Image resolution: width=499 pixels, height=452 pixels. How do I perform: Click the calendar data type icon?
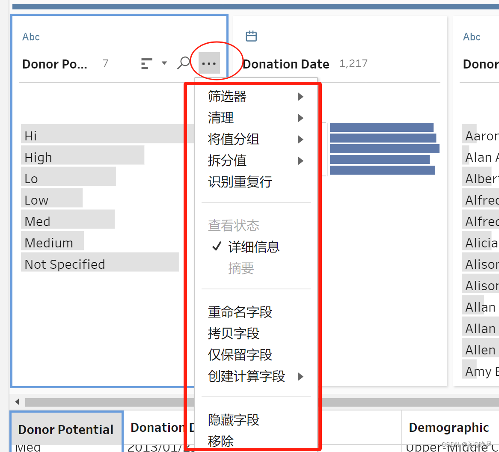click(251, 36)
